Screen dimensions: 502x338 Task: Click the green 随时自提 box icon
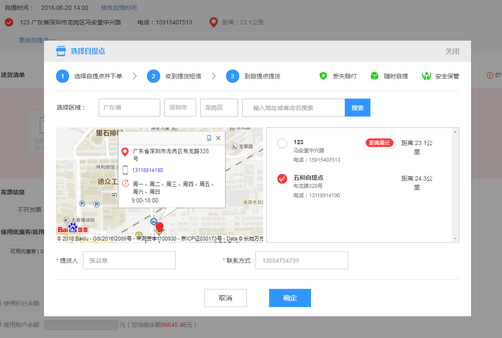click(374, 76)
